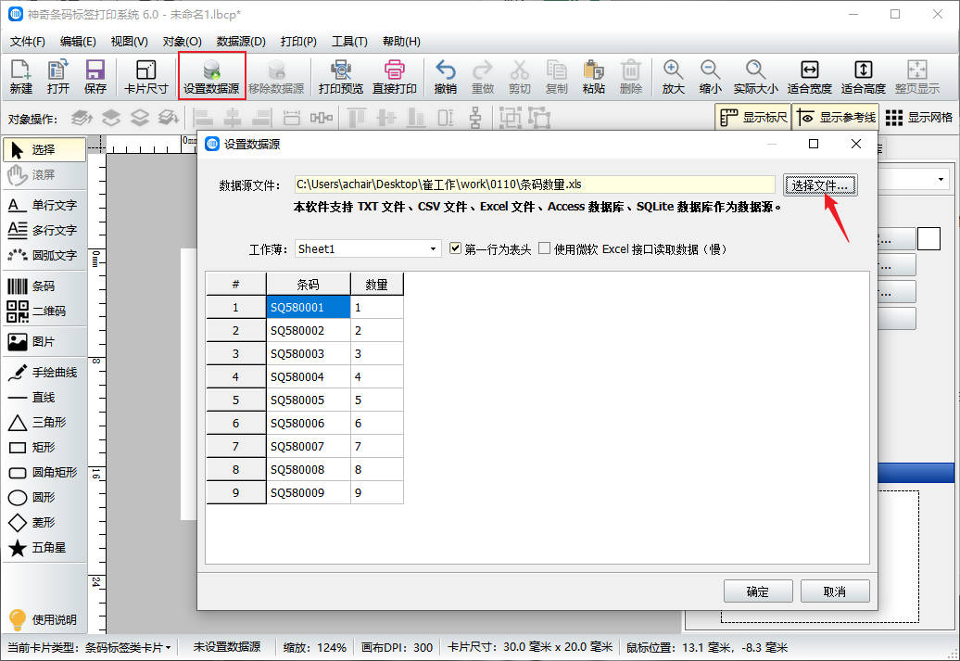Toggle 第一行为表头 checkbox
This screenshot has width=960, height=661.
(455, 248)
